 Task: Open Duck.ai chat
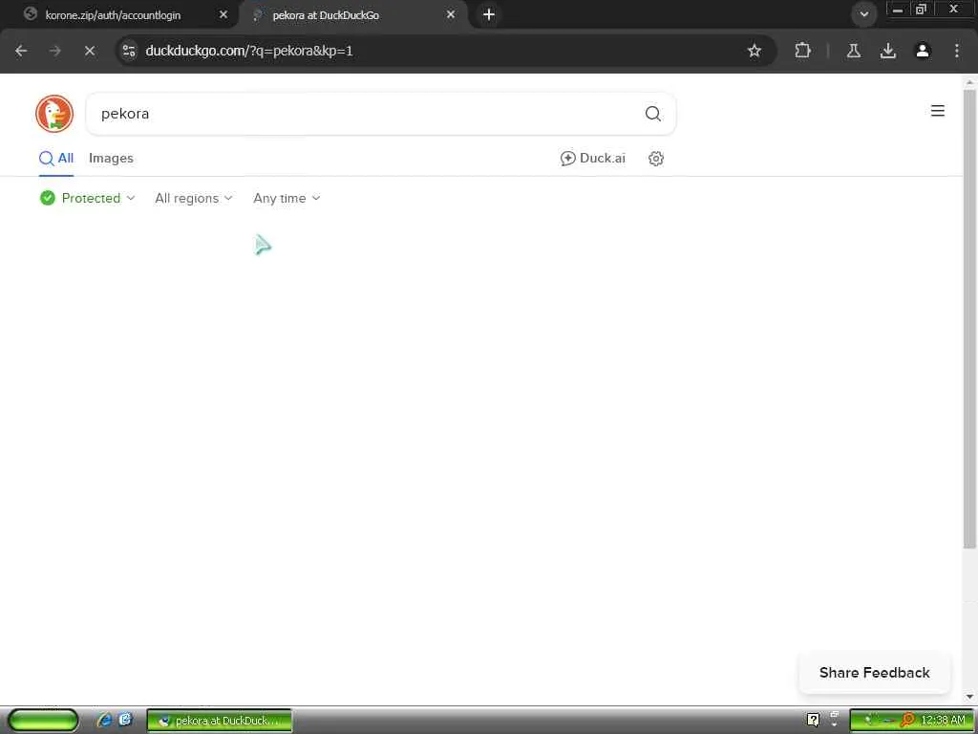[x=592, y=159]
